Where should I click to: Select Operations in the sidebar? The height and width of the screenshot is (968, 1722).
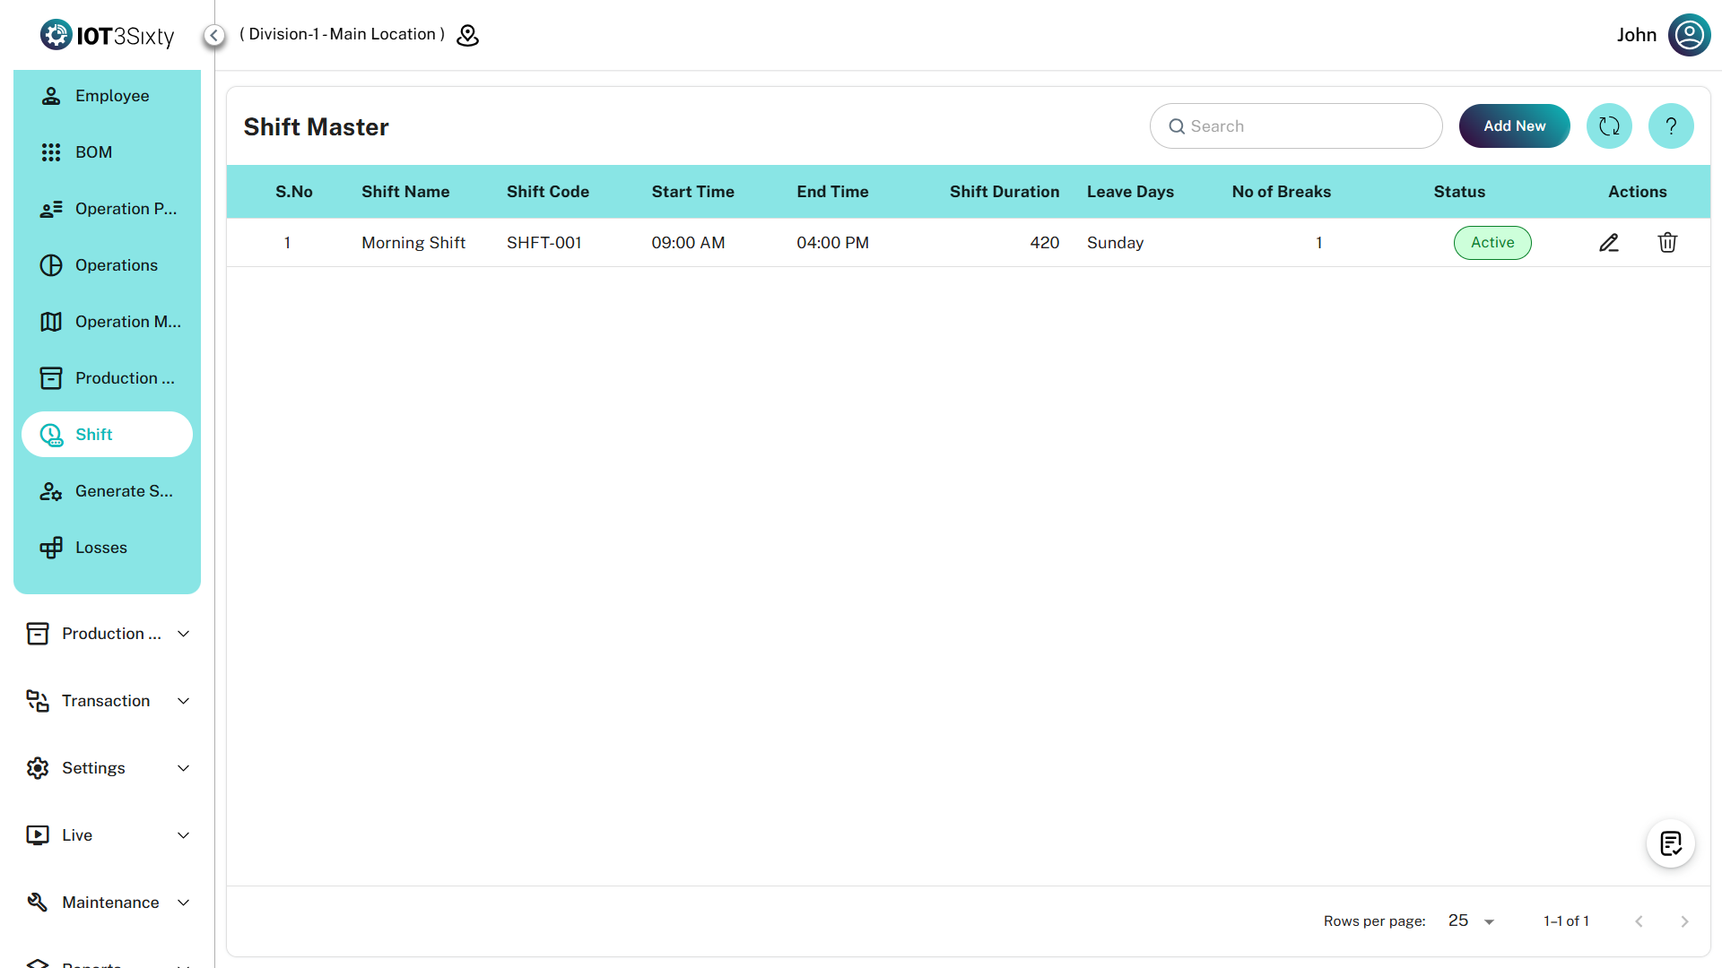(x=116, y=265)
